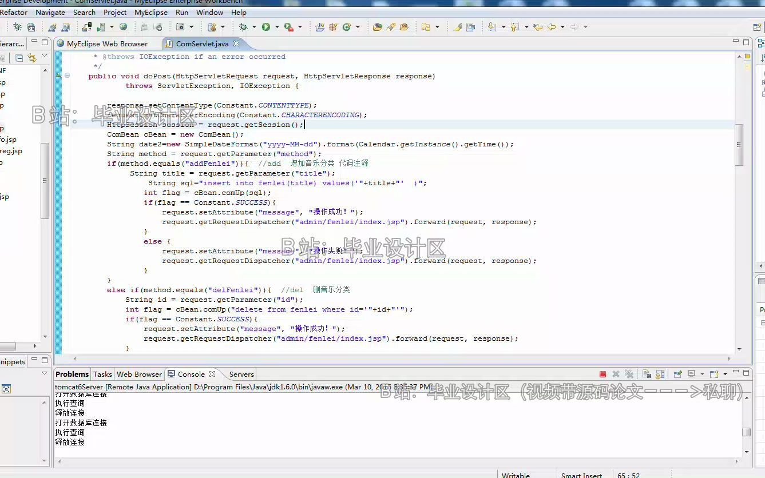Image resolution: width=765 pixels, height=478 pixels.
Task: Click the yellow warning overview ruler marker
Action: pos(747,57)
